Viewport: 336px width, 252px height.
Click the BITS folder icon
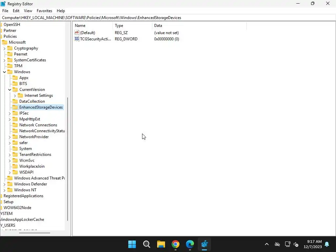[x=15, y=83]
